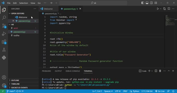Go forward with the right arrow
This screenshot has height=93, width=177.
tap(56, 3)
